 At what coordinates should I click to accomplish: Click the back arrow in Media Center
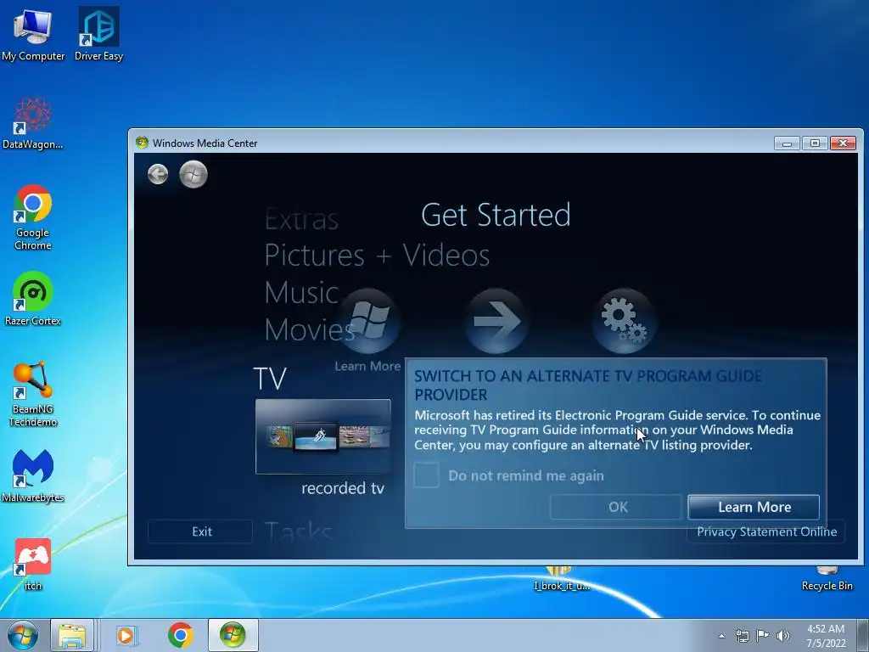click(158, 174)
